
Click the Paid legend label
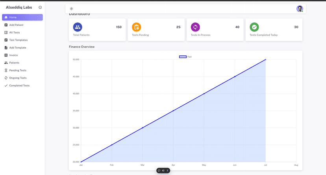tap(189, 57)
